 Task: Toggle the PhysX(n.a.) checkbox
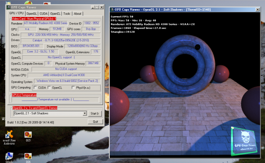(x=73, y=87)
